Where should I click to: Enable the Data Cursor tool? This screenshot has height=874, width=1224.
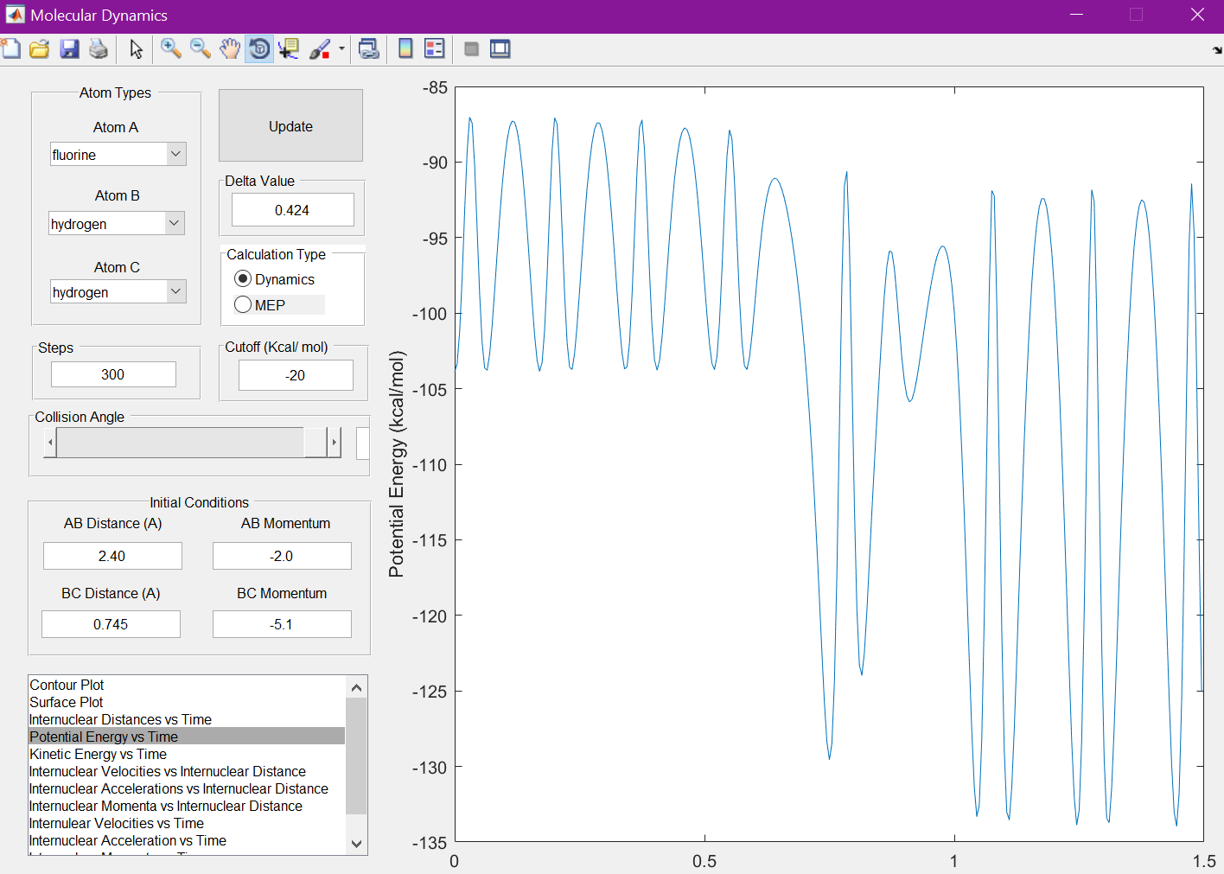(289, 49)
